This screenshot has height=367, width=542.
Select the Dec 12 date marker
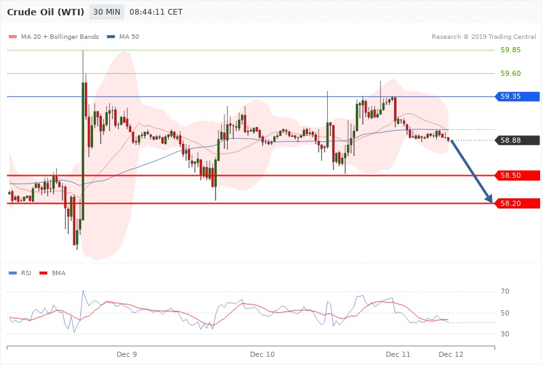(x=451, y=354)
